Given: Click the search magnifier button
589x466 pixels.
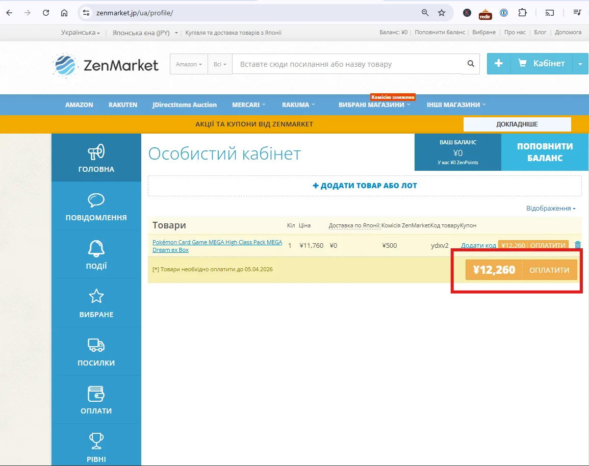Looking at the screenshot, I should 471,64.
